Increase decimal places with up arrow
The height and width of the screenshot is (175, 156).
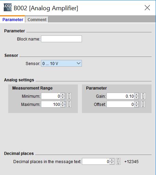pyautogui.click(x=112, y=160)
